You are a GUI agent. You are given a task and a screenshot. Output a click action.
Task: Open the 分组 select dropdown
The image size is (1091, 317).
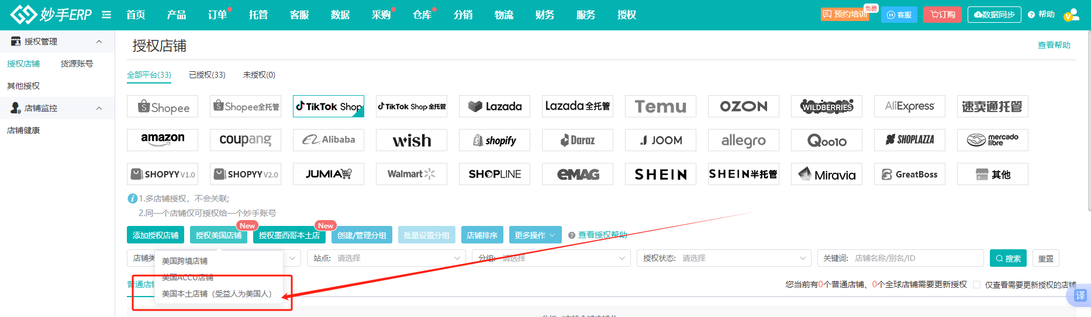pos(551,258)
